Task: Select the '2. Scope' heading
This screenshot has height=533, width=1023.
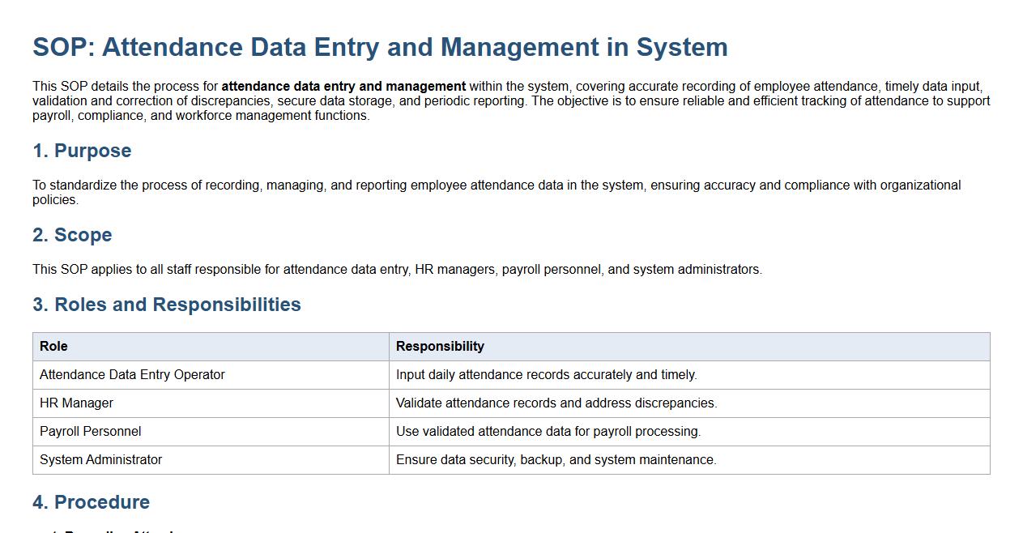Action: tap(72, 236)
